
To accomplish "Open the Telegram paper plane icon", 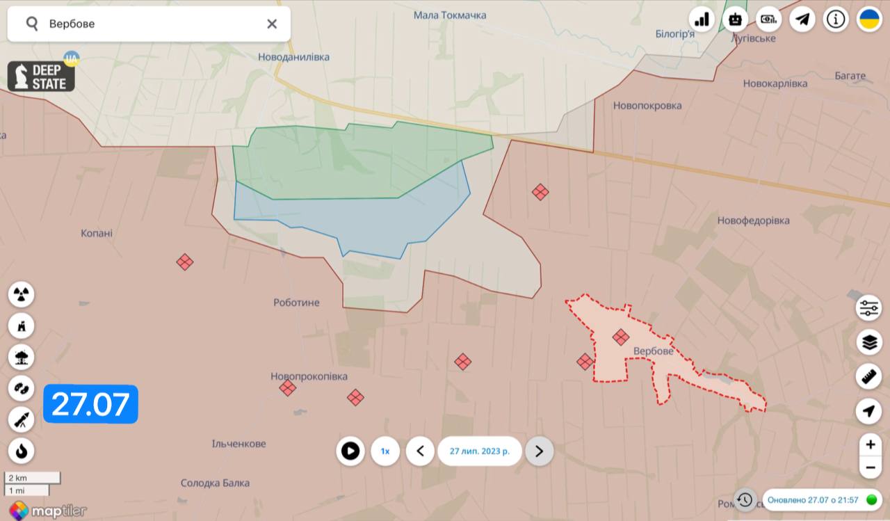I will click(x=802, y=19).
